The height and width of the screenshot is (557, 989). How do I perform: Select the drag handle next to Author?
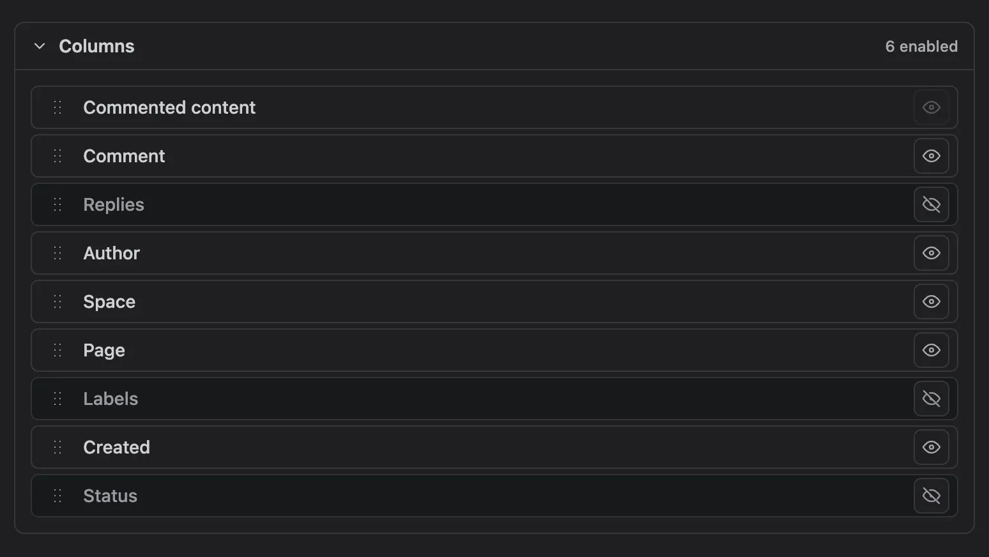(57, 253)
